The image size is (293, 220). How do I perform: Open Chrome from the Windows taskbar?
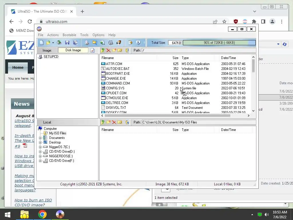tap(42, 214)
